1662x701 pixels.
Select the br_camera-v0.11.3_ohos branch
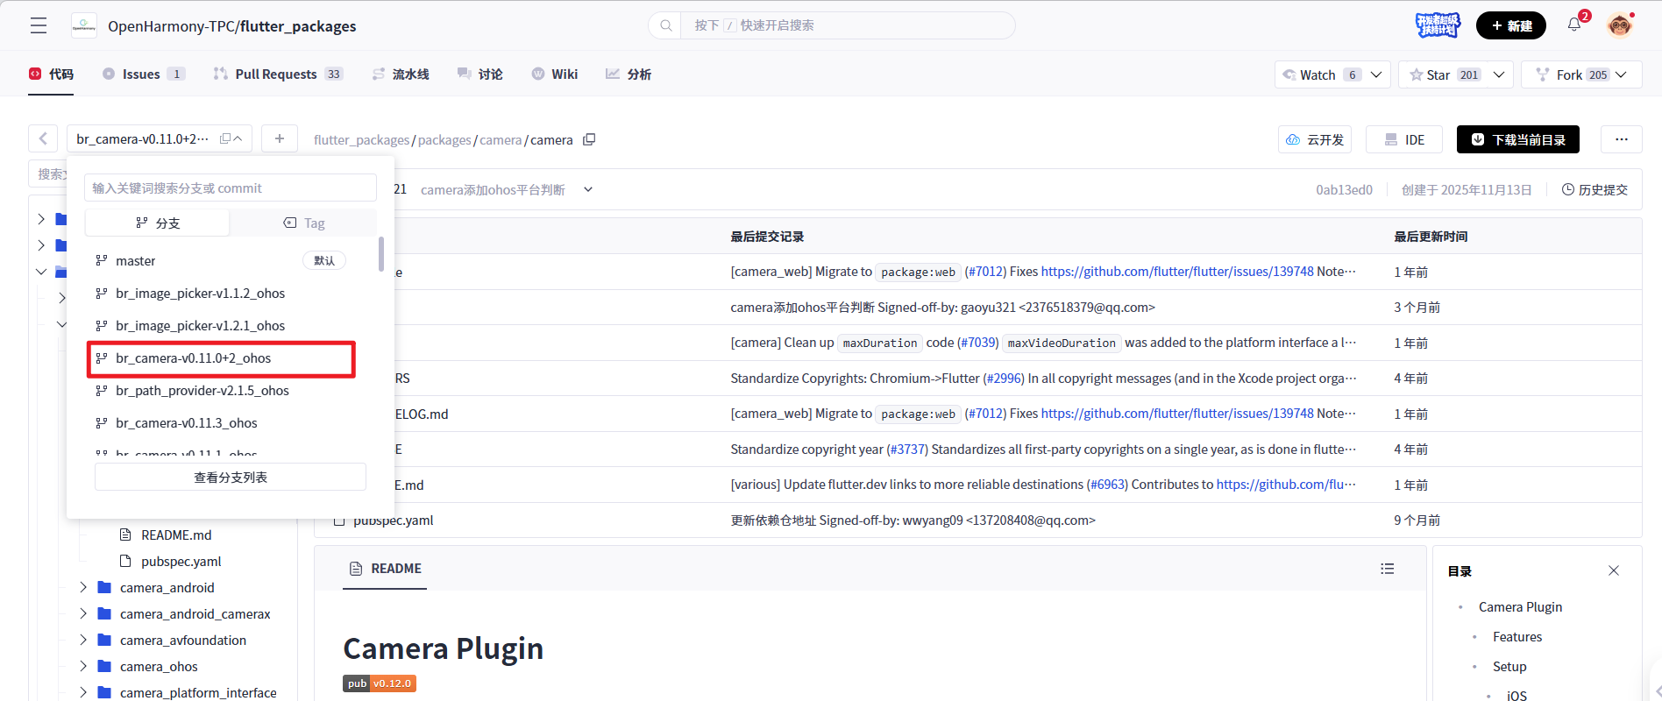click(186, 423)
